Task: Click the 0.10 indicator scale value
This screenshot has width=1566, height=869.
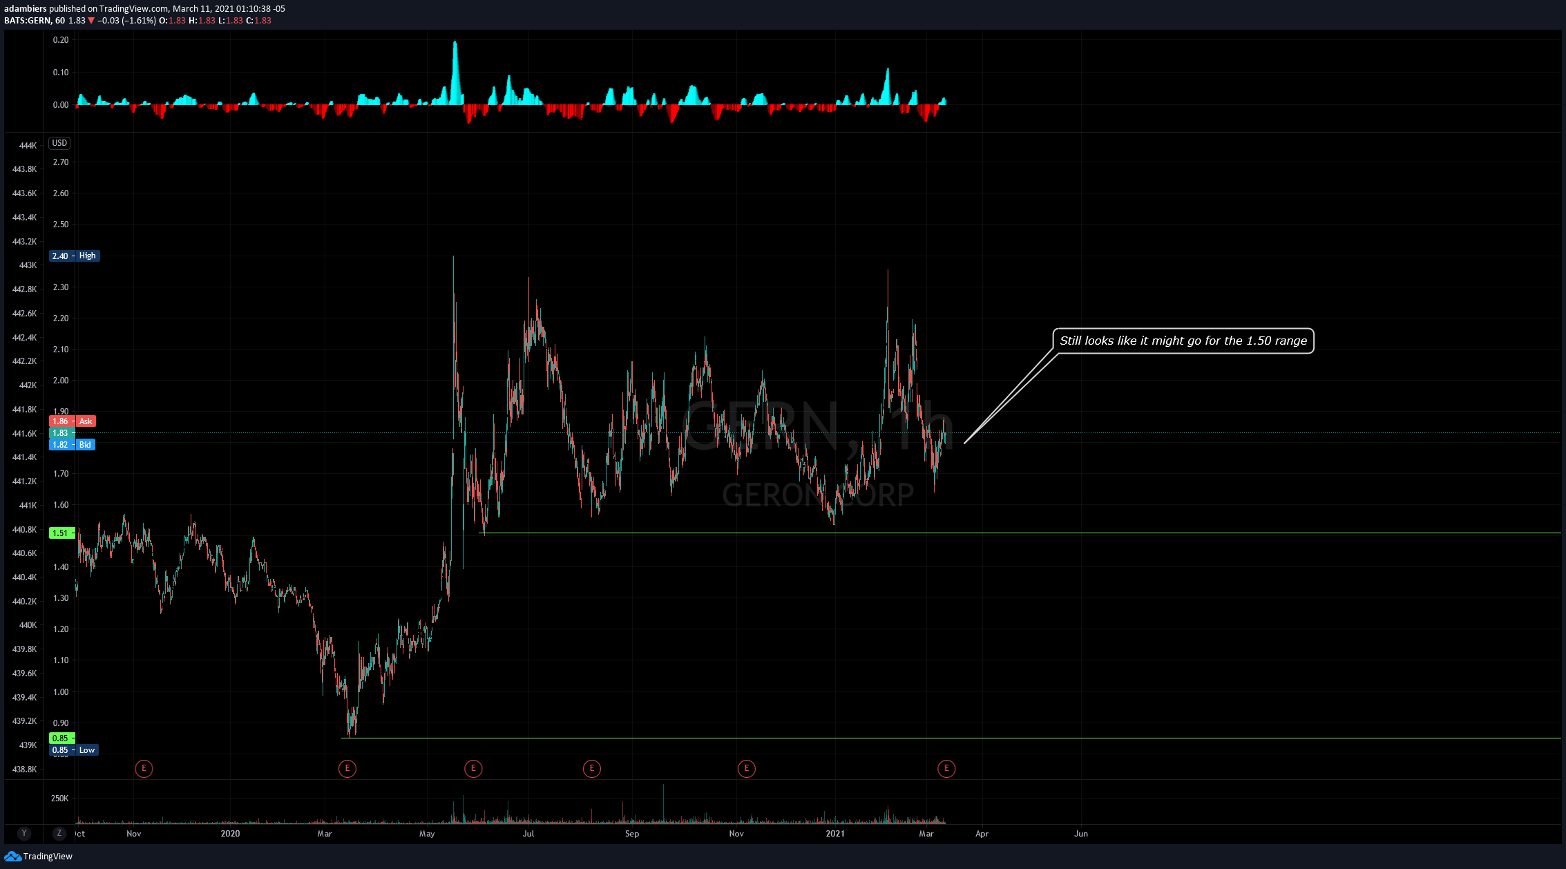Action: pos(61,73)
